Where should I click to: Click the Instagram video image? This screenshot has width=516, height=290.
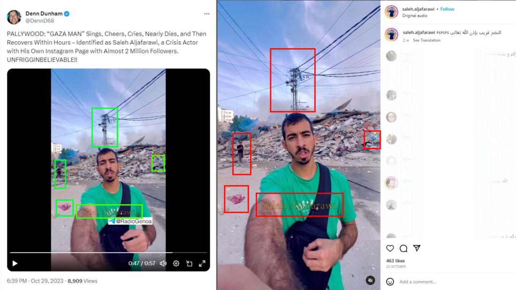coord(298,145)
